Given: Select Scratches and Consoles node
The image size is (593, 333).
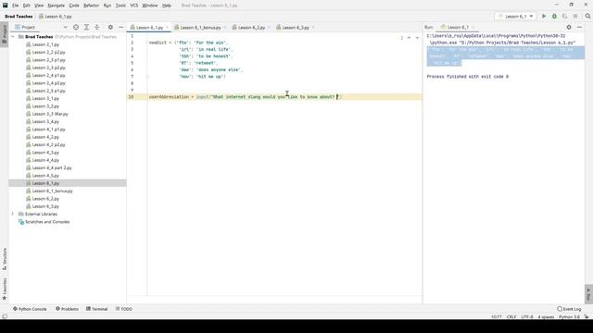Looking at the screenshot, I should (47, 222).
